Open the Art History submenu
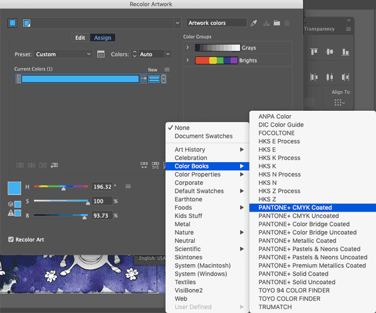 click(x=207, y=150)
